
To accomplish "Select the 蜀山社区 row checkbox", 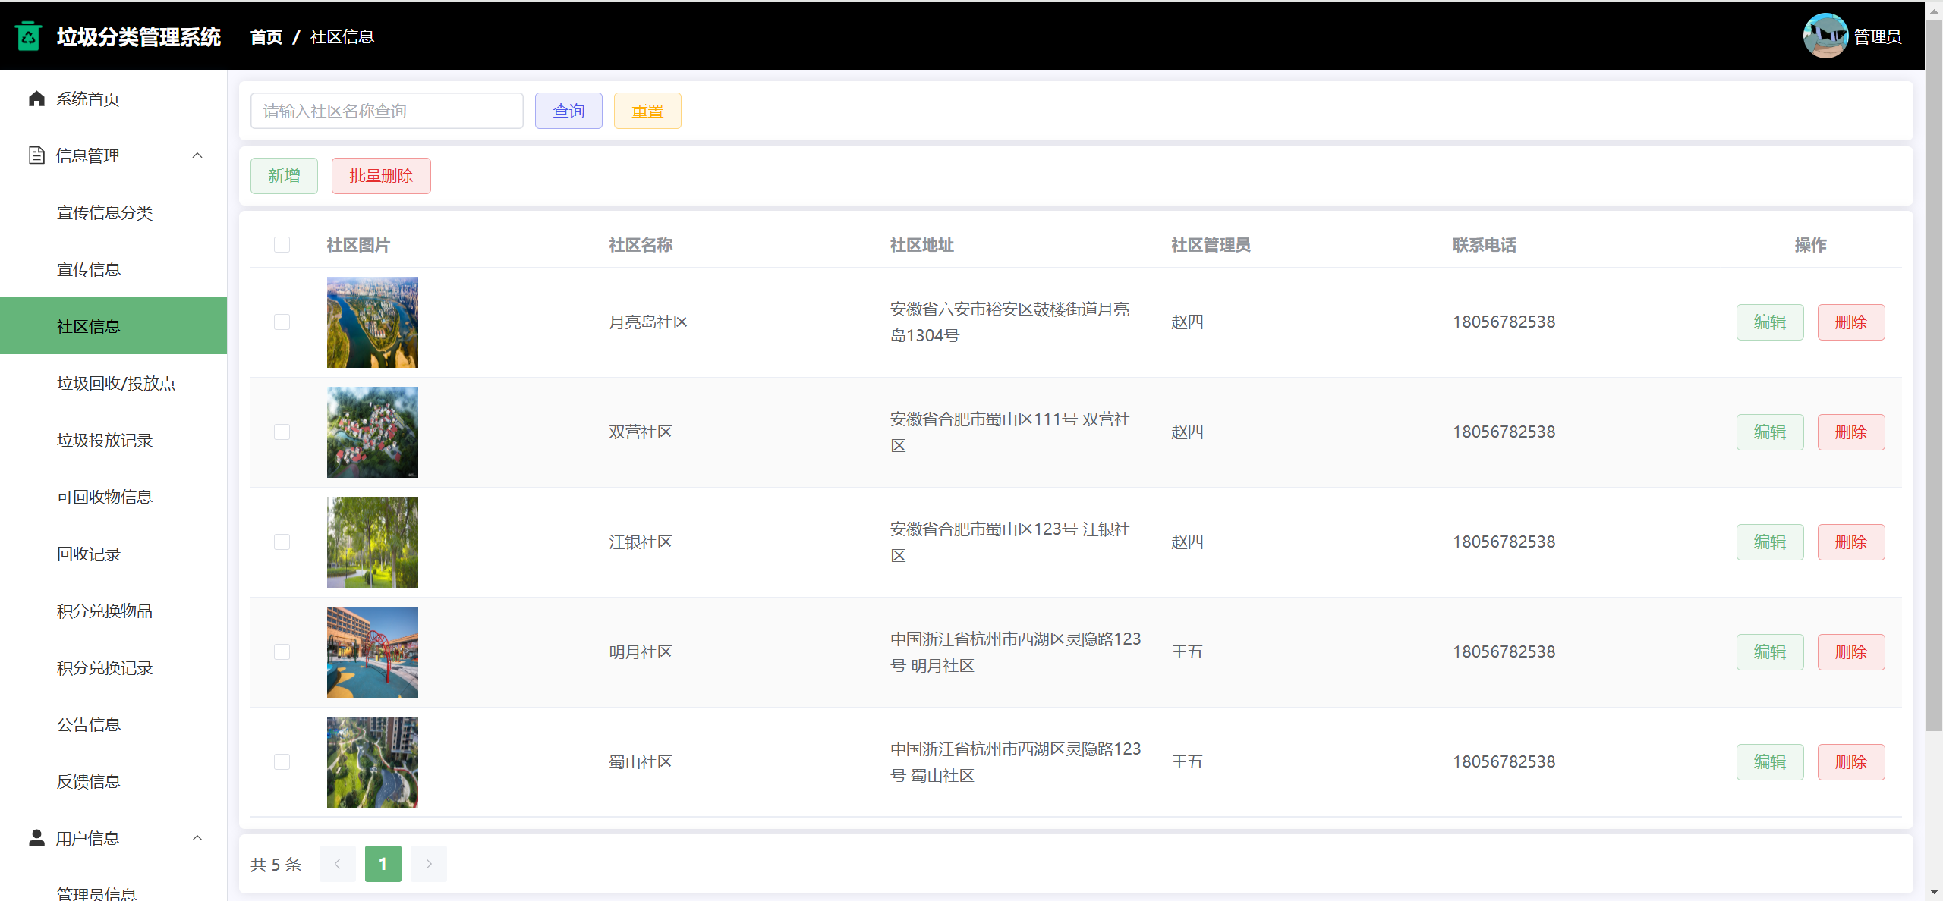I will [282, 762].
